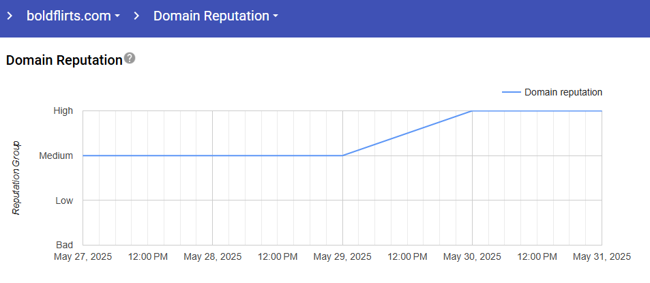Click the "Domain Reputation" section heading
The width and height of the screenshot is (650, 283).
[x=63, y=60]
